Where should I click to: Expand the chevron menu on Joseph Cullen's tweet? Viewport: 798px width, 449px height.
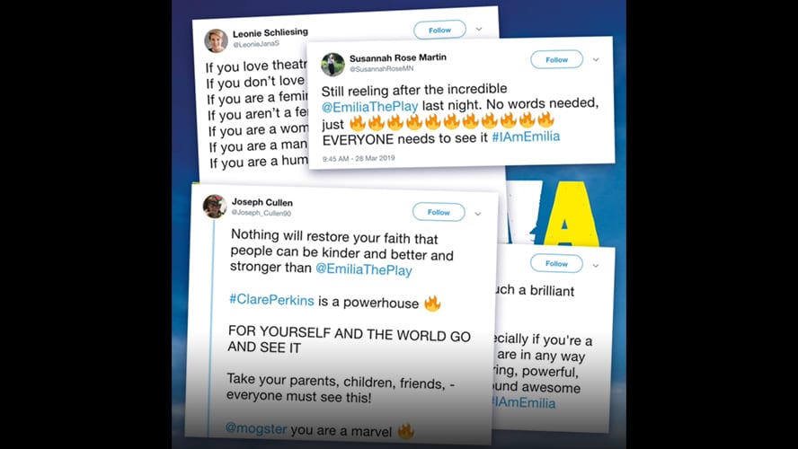click(x=478, y=214)
